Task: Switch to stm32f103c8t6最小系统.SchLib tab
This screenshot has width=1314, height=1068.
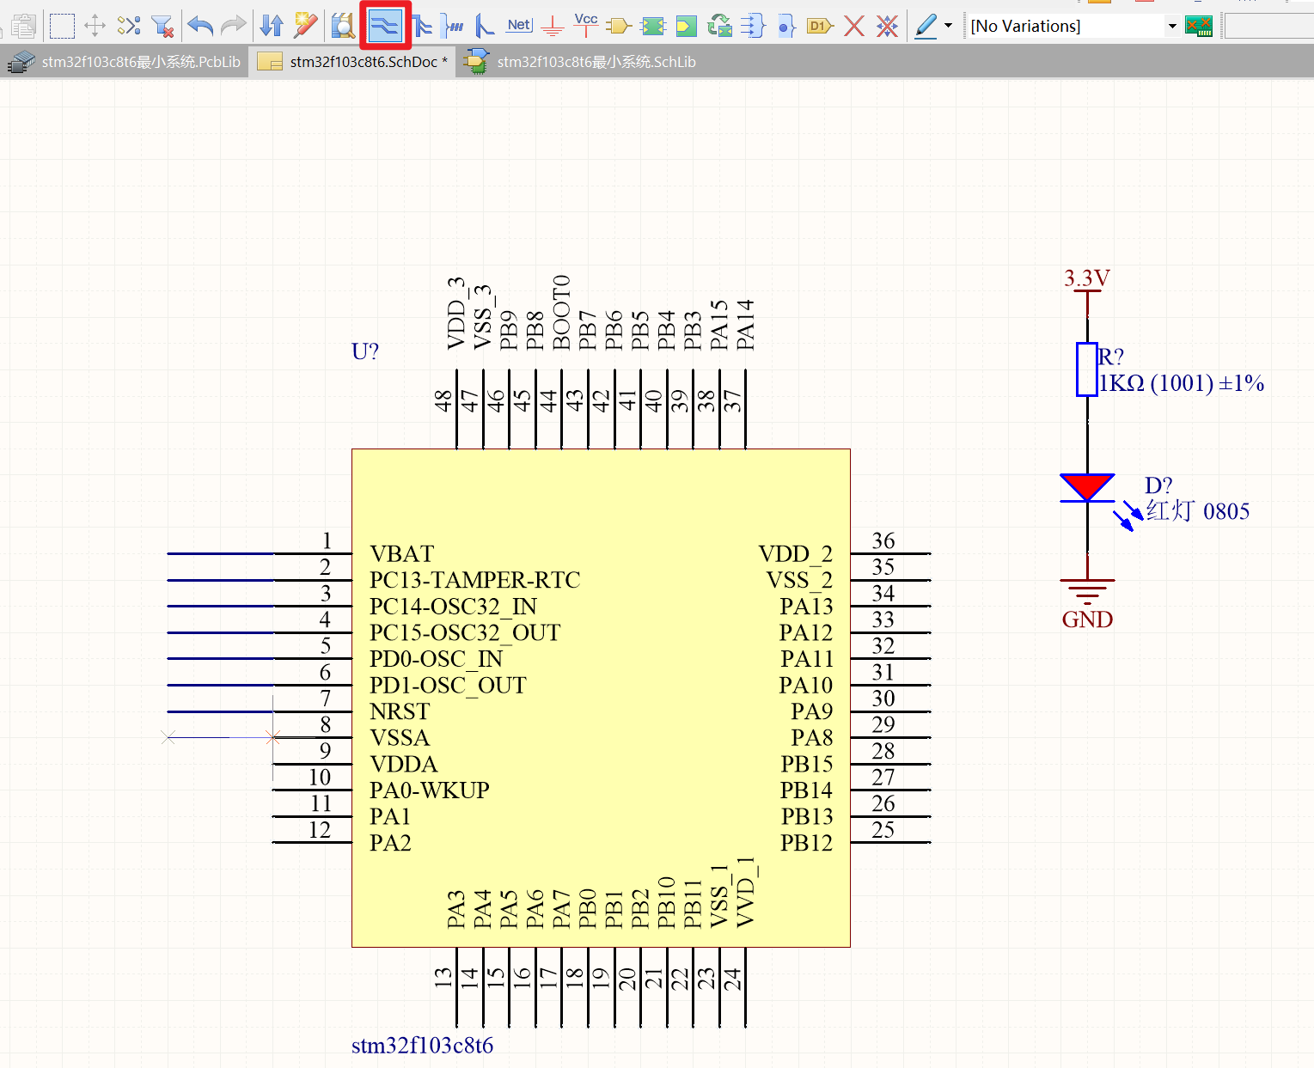Action: (x=580, y=62)
